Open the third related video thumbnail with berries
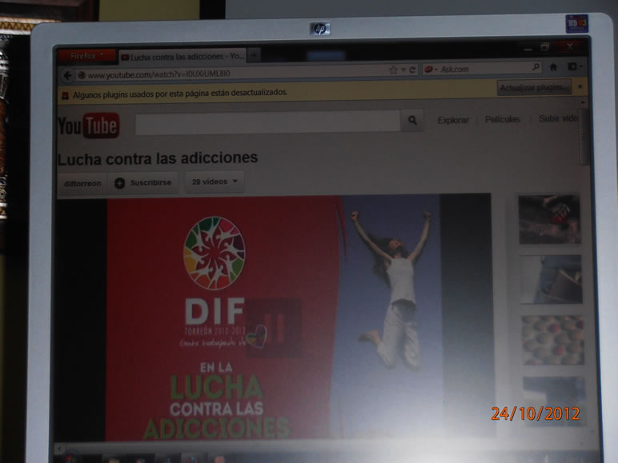 552,340
